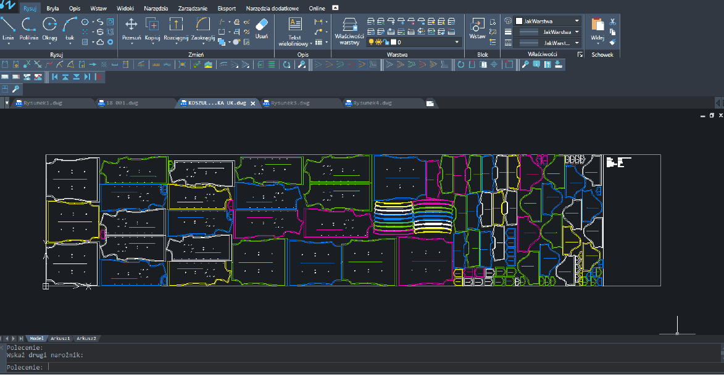The width and height of the screenshot is (724, 377).
Task: Open the Arkusz2 layout tab
Action: tap(86, 338)
